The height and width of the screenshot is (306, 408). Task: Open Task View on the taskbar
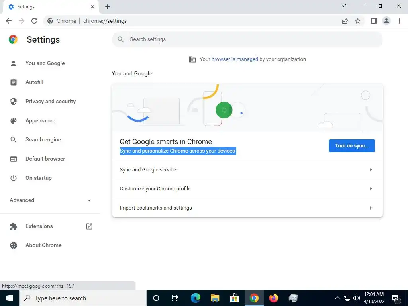click(x=175, y=298)
